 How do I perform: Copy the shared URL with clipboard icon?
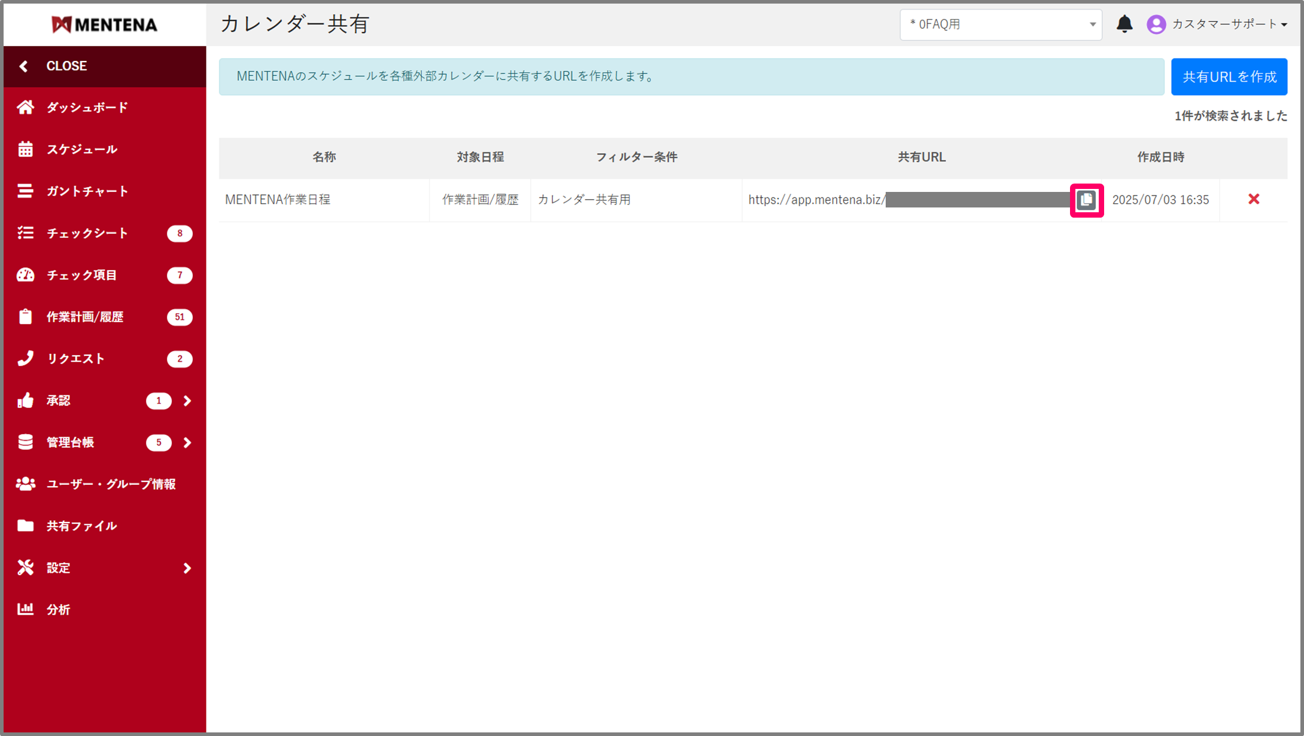pyautogui.click(x=1086, y=200)
